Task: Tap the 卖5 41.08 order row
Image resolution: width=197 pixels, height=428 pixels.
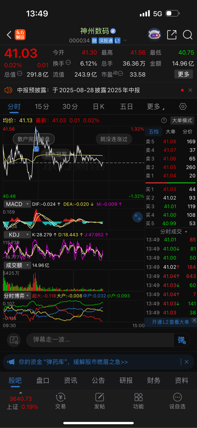Action: [171, 141]
